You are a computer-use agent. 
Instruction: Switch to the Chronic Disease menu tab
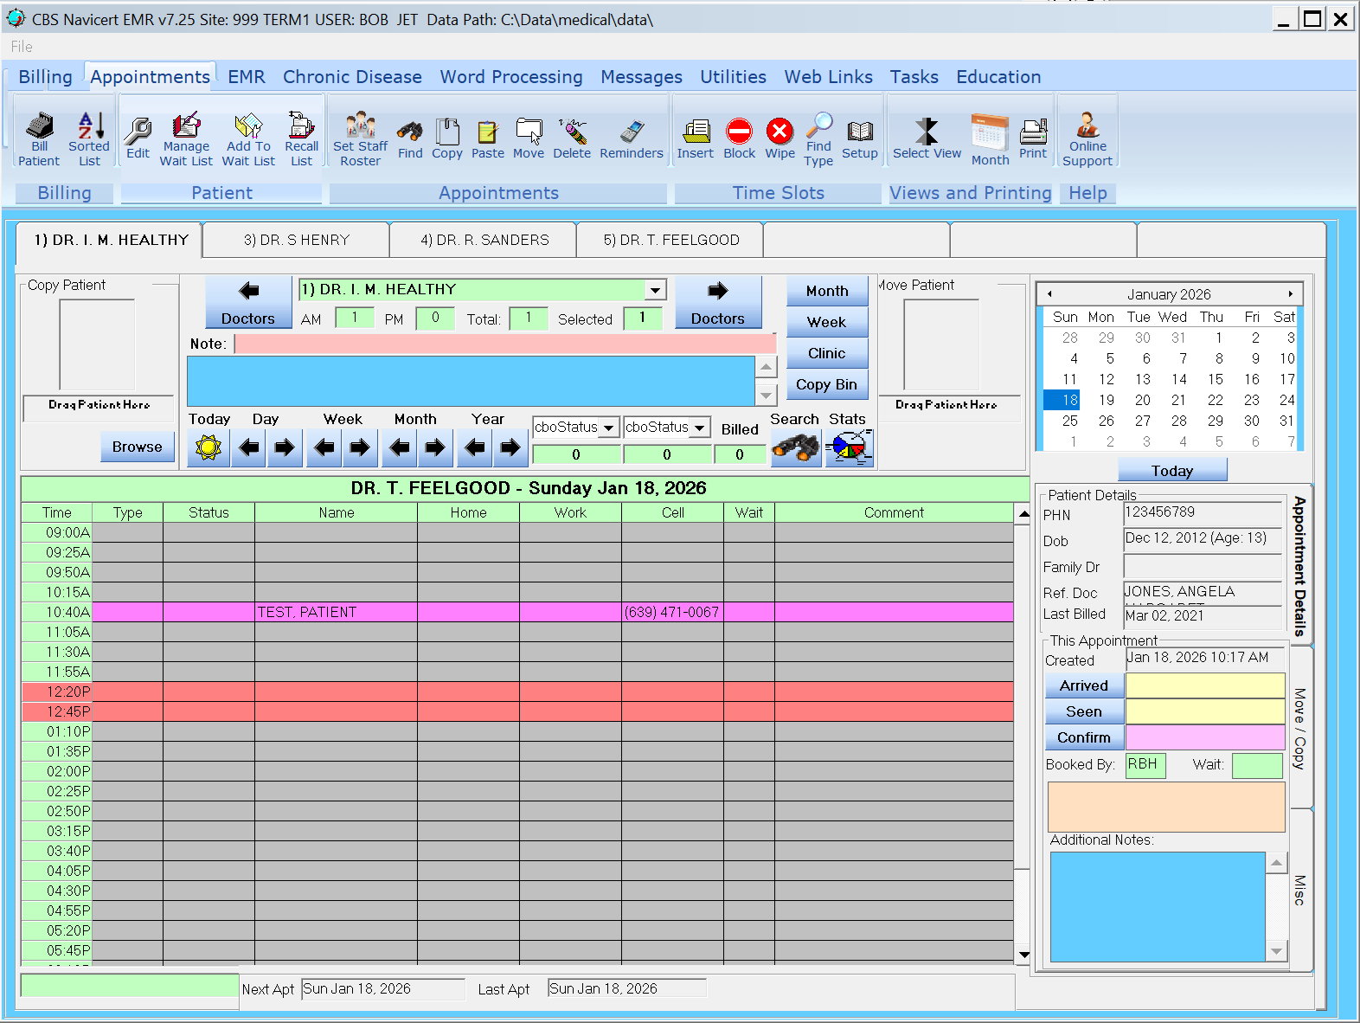coord(352,77)
